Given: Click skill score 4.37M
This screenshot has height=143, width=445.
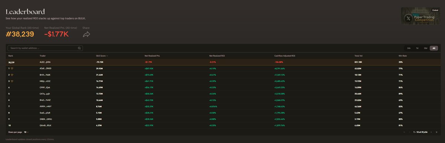Looking at the screenshot, I should pos(99,126).
